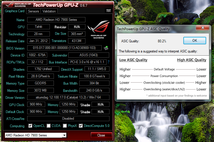Click the Default Clock row Memory value 1250 MHz

pos(69,112)
